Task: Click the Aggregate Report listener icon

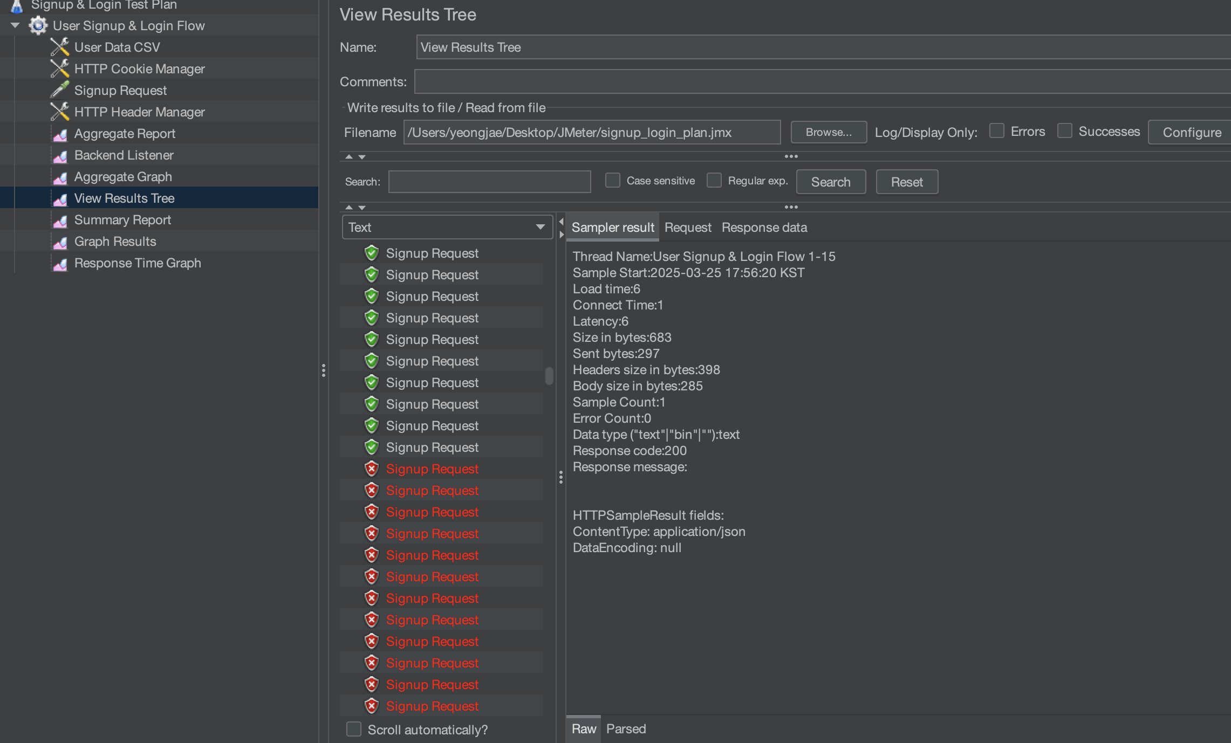Action: pyautogui.click(x=60, y=134)
